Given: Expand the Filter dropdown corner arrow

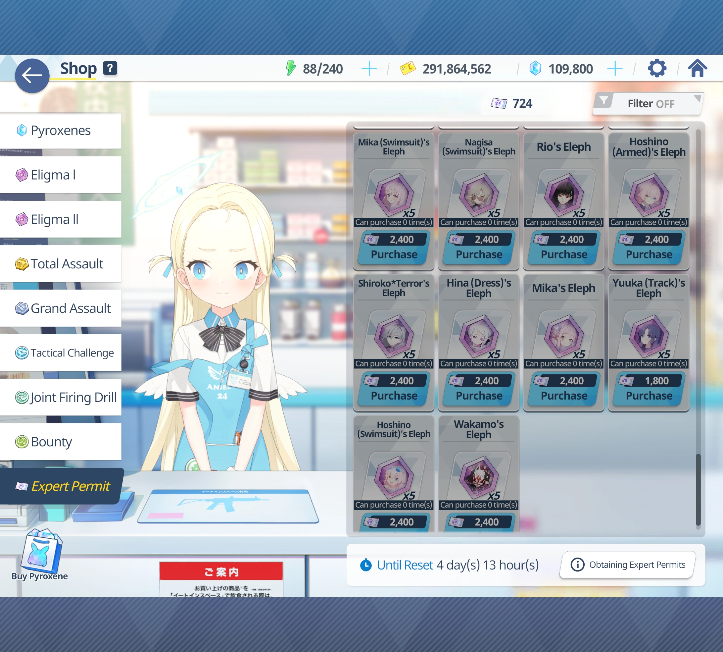Looking at the screenshot, I should (x=697, y=98).
